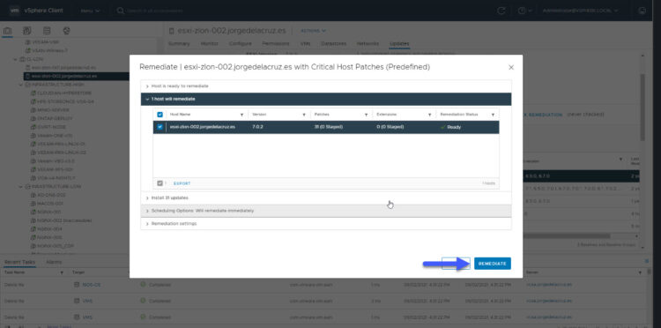Screen dimensions: 661x328
Task: Open the VMs and Templates inventory view
Action: click(27, 31)
